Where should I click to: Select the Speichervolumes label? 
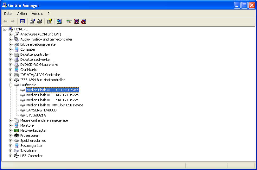(x=33, y=141)
